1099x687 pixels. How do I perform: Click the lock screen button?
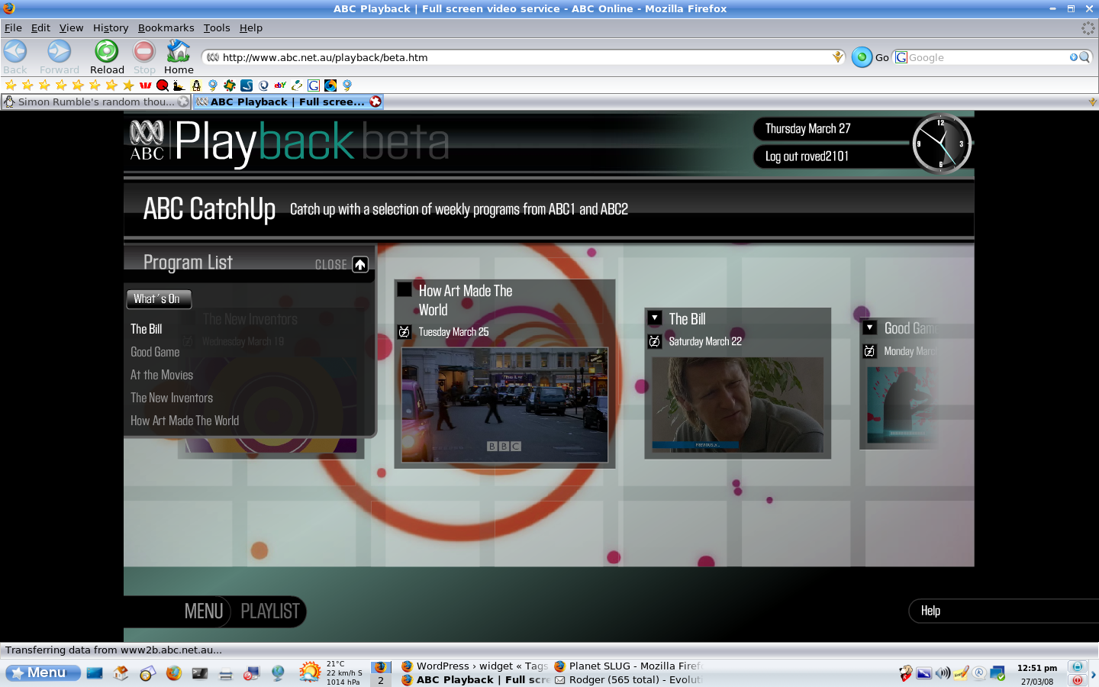point(1077,666)
